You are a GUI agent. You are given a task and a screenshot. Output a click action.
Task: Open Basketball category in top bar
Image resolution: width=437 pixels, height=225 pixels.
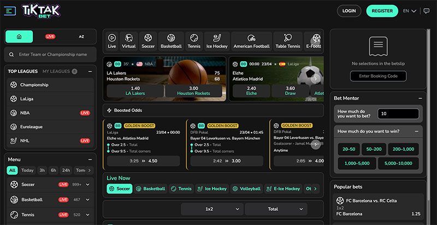point(171,41)
